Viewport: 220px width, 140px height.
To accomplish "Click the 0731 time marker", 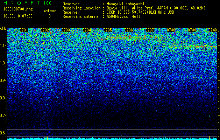I will (24, 30).
